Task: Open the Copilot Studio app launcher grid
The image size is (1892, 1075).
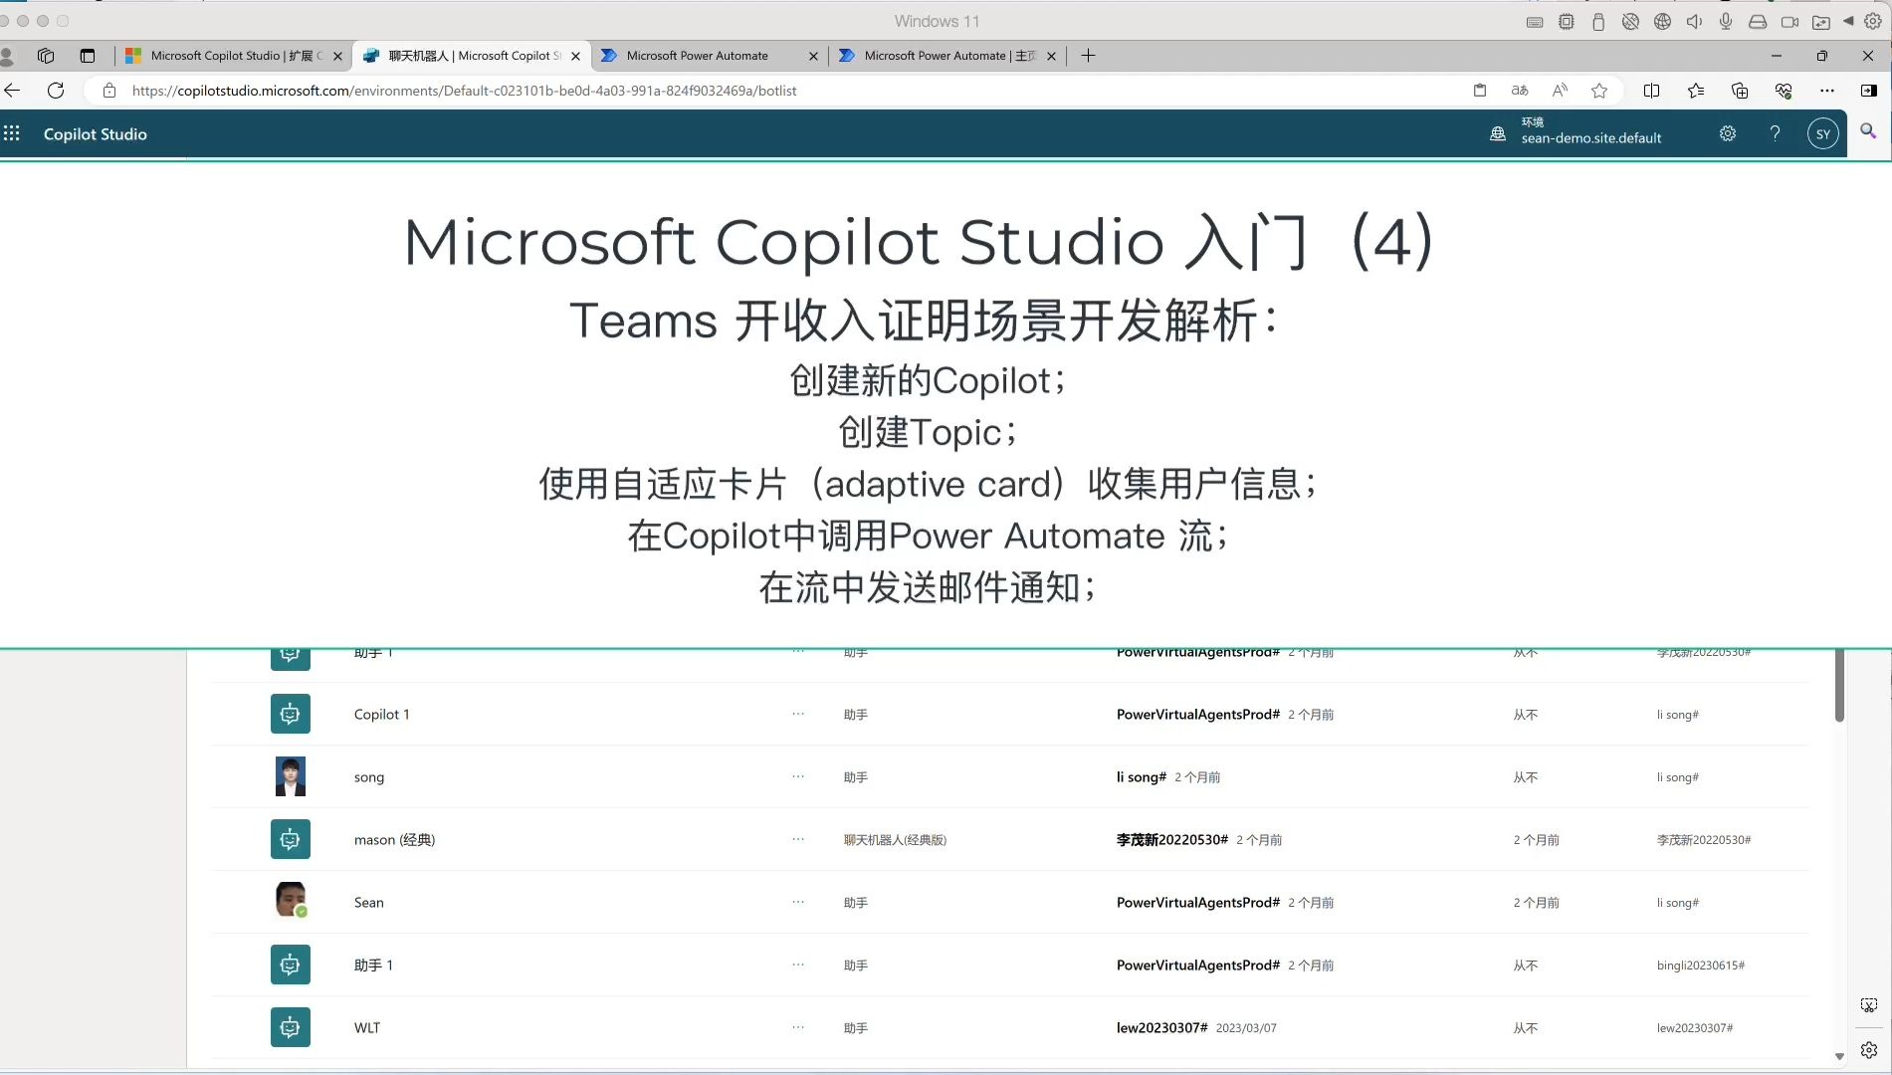Action: (12, 133)
